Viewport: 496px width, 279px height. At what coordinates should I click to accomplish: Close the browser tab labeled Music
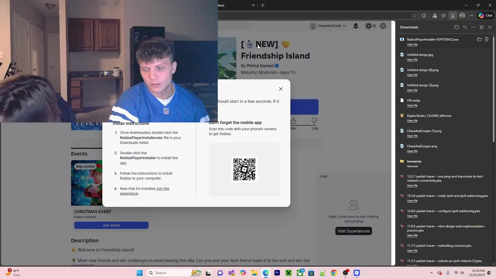[254, 5]
